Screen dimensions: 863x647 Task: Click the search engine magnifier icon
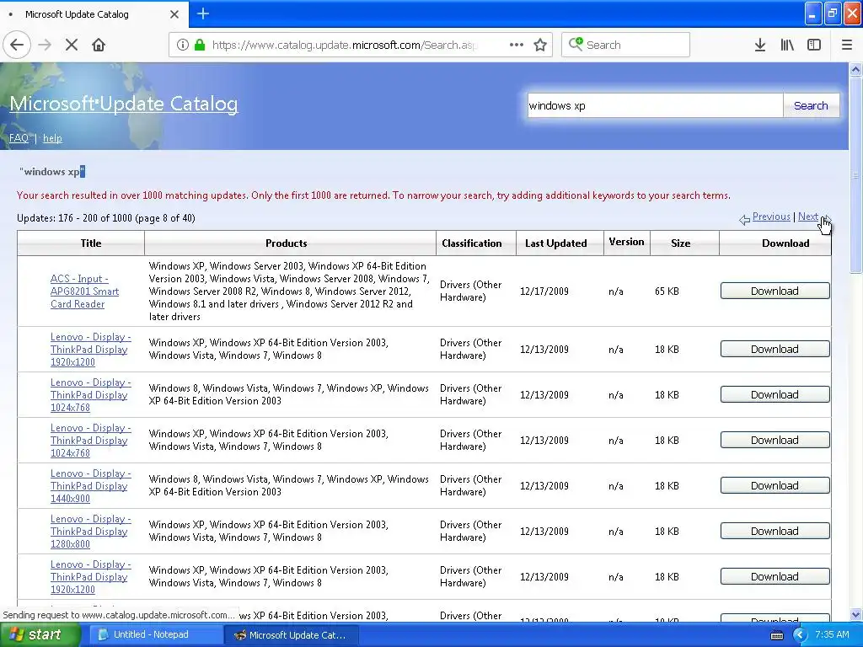point(576,44)
